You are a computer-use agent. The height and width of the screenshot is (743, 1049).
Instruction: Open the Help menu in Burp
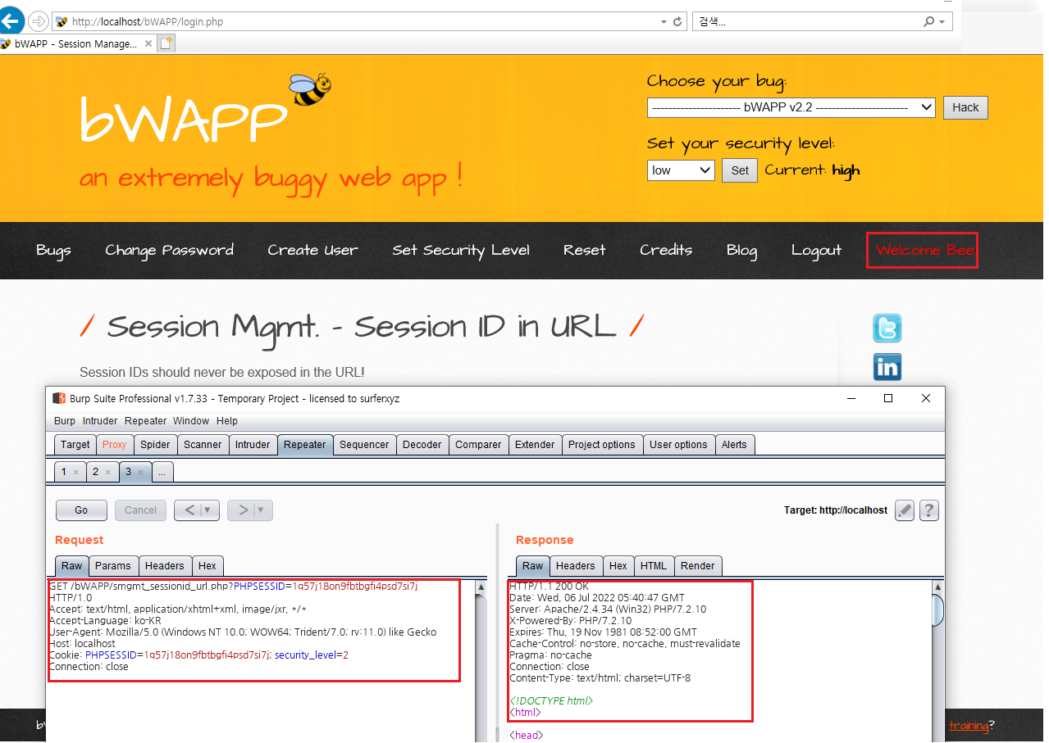tap(227, 421)
